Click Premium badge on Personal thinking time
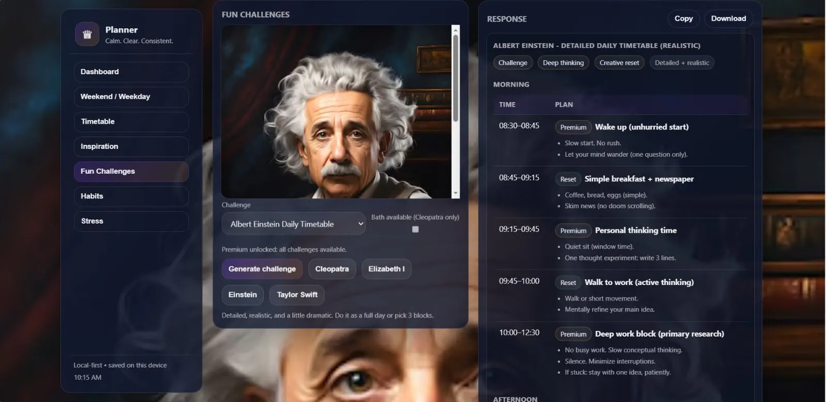Screen dimensions: 826x402 tap(573, 231)
